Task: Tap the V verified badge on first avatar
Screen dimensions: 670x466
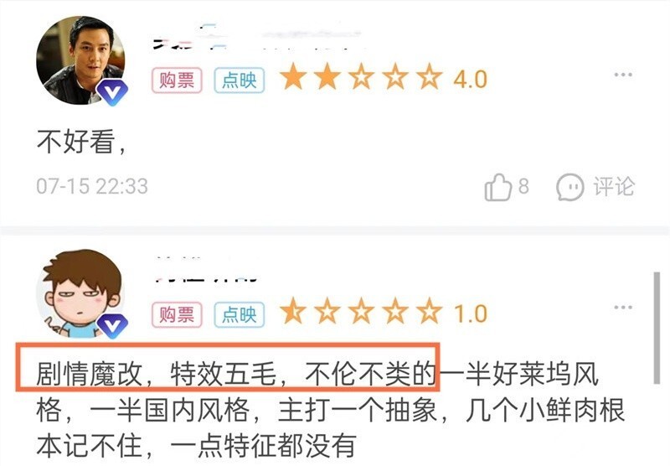Action: [x=112, y=91]
